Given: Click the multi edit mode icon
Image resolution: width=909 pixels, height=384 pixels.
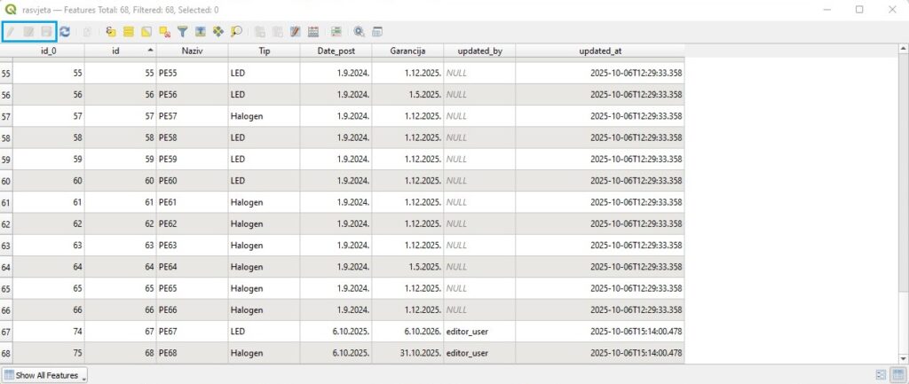Looking at the screenshot, I should (28, 32).
